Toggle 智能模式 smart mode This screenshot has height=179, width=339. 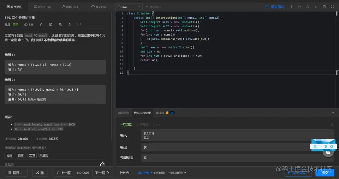pos(153,7)
